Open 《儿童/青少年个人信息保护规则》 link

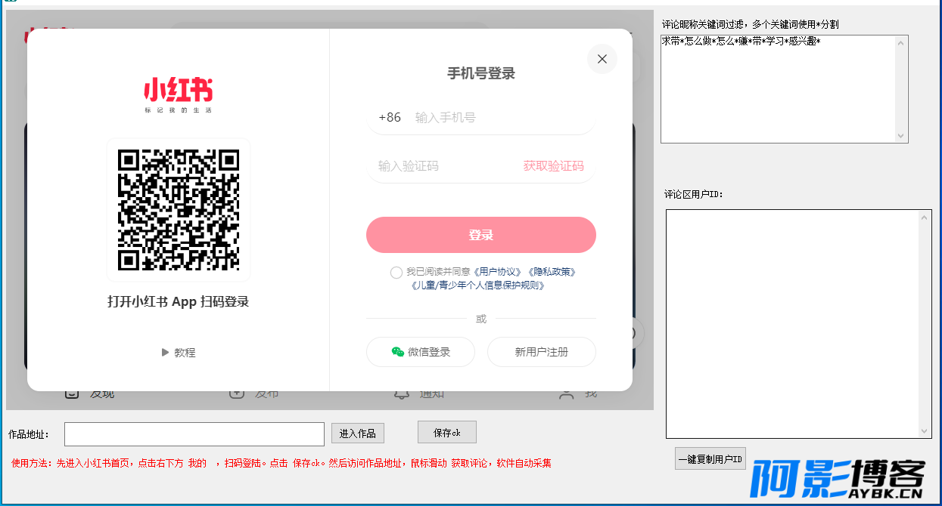pyautogui.click(x=478, y=285)
